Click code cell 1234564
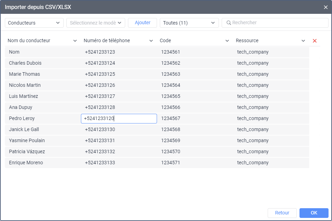Image resolution: width=332 pixels, height=221 pixels. [x=170, y=85]
